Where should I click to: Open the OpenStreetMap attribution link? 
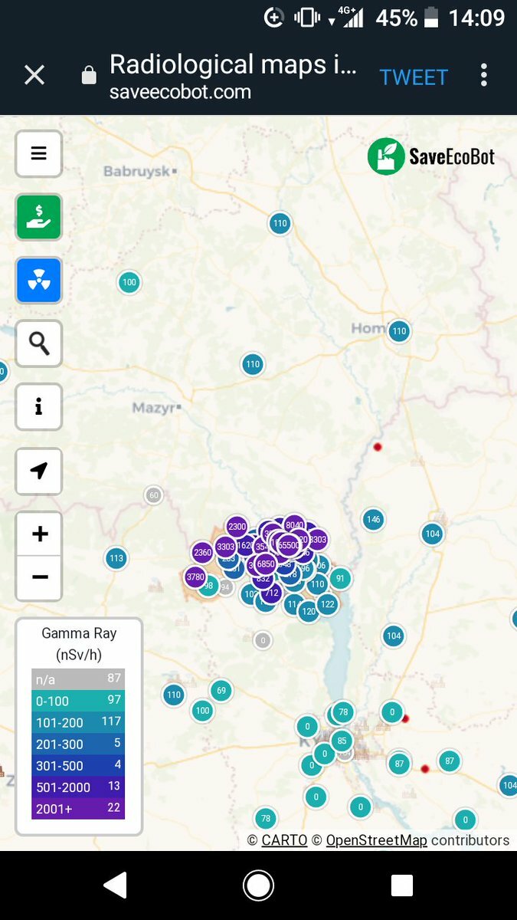[x=376, y=840]
